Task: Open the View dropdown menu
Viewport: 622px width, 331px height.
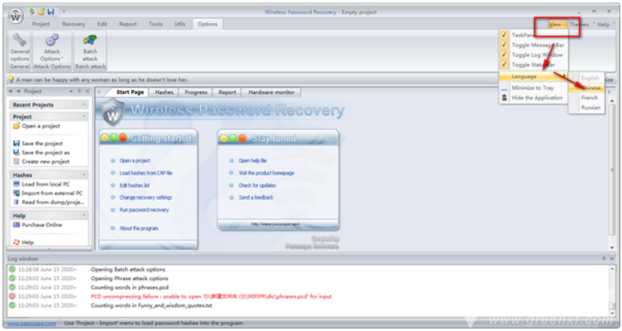Action: click(x=557, y=25)
